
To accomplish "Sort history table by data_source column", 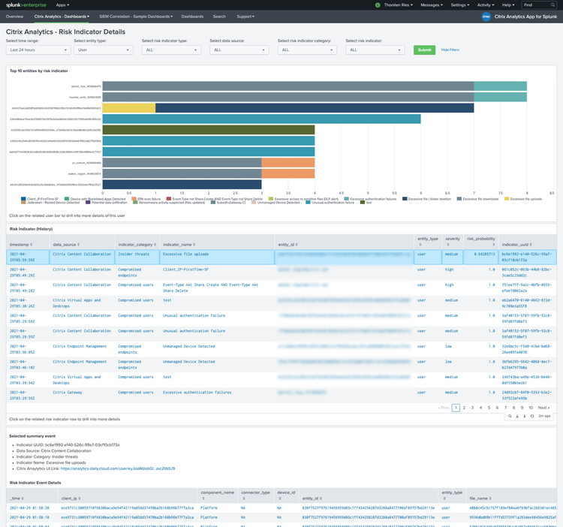I will 66,245.
